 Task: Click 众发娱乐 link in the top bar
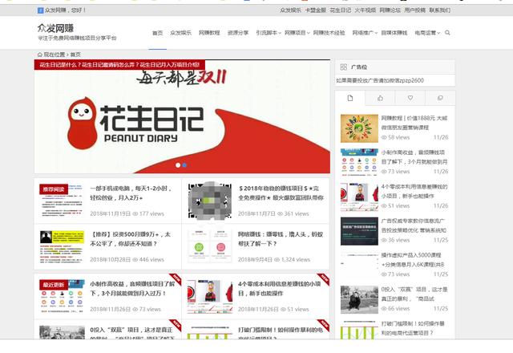[290, 10]
